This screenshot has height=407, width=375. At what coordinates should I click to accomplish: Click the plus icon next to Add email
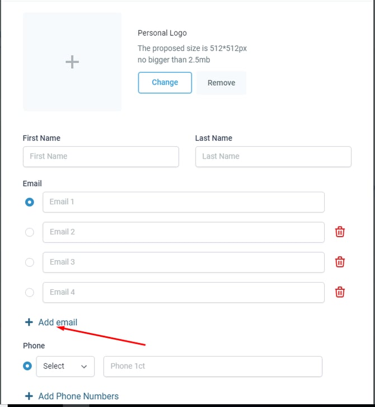[29, 322]
